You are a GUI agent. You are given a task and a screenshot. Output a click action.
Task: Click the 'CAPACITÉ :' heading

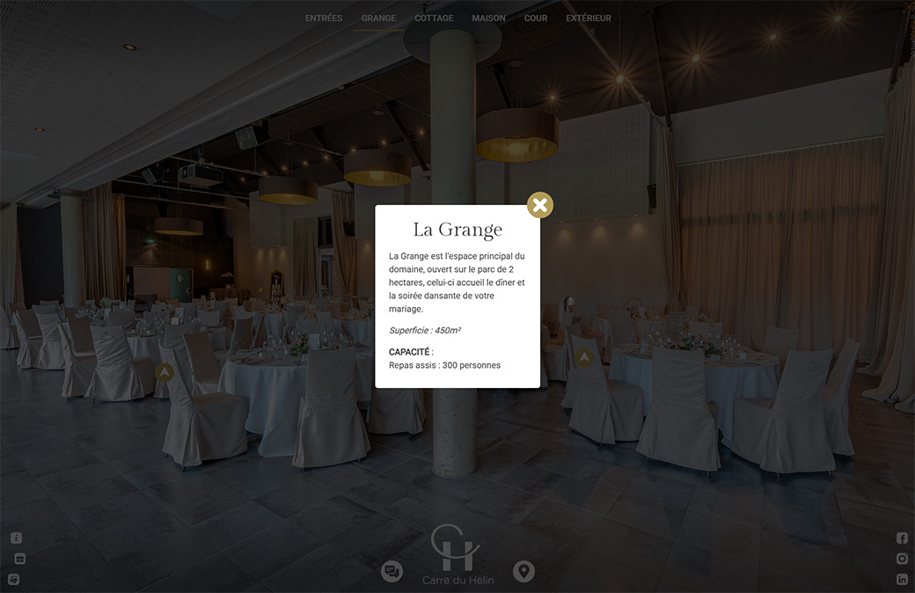[x=411, y=352]
